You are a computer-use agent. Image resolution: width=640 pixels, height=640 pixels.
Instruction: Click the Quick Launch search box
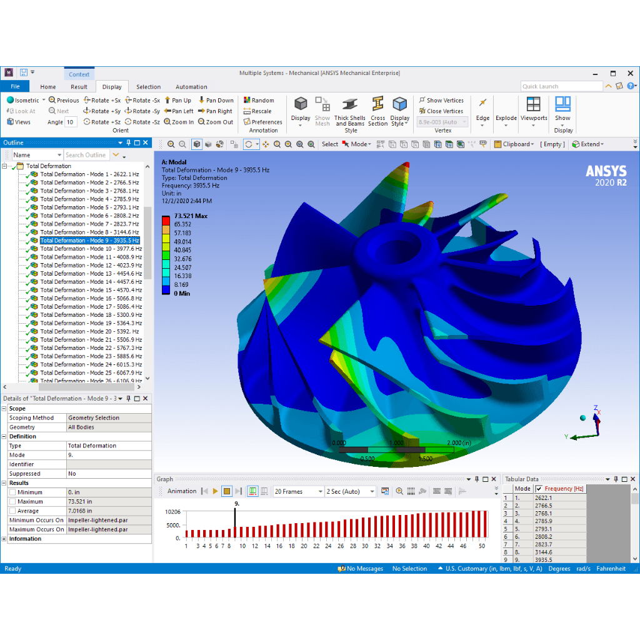(562, 86)
